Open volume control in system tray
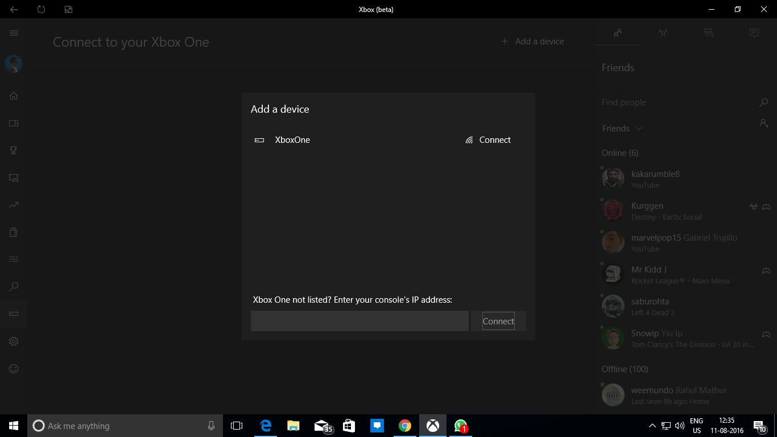The width and height of the screenshot is (777, 437). pyautogui.click(x=679, y=426)
